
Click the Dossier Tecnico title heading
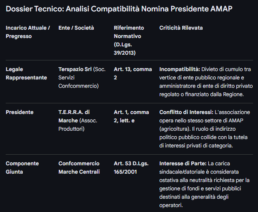tap(119, 9)
